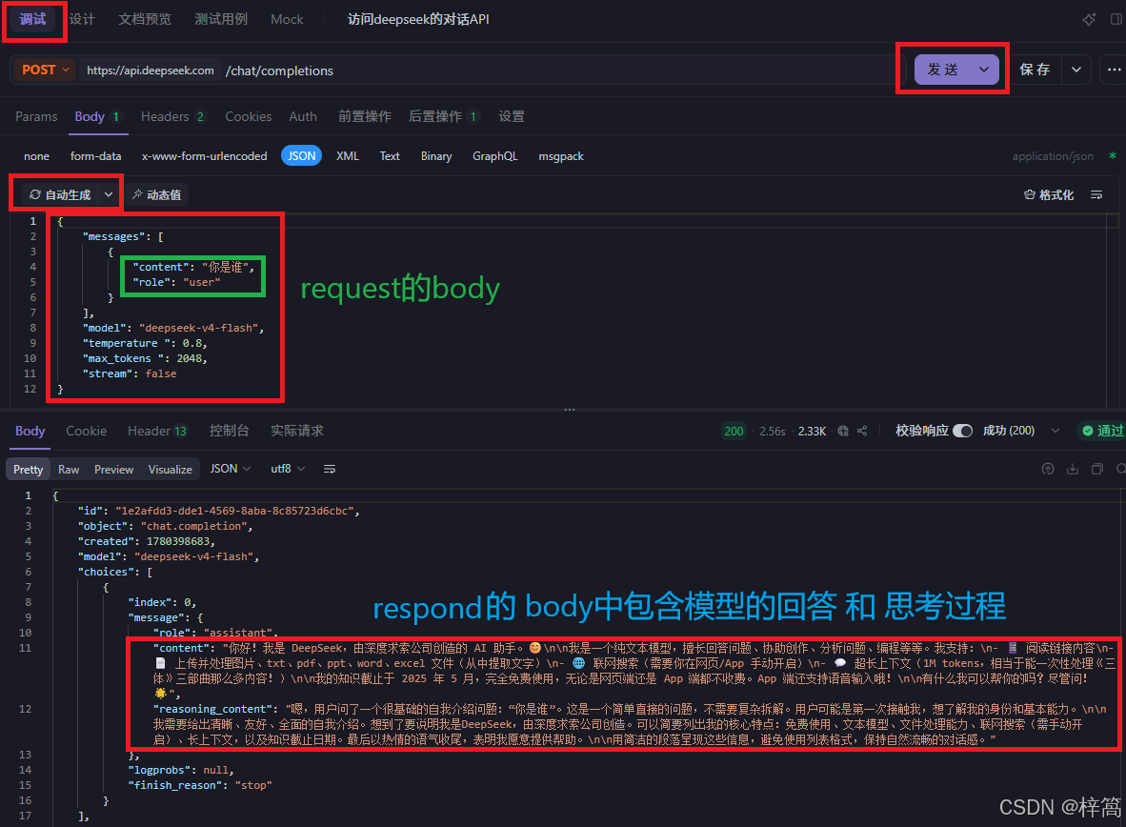The width and height of the screenshot is (1126, 827).
Task: Click the upload response icon
Action: click(1048, 469)
